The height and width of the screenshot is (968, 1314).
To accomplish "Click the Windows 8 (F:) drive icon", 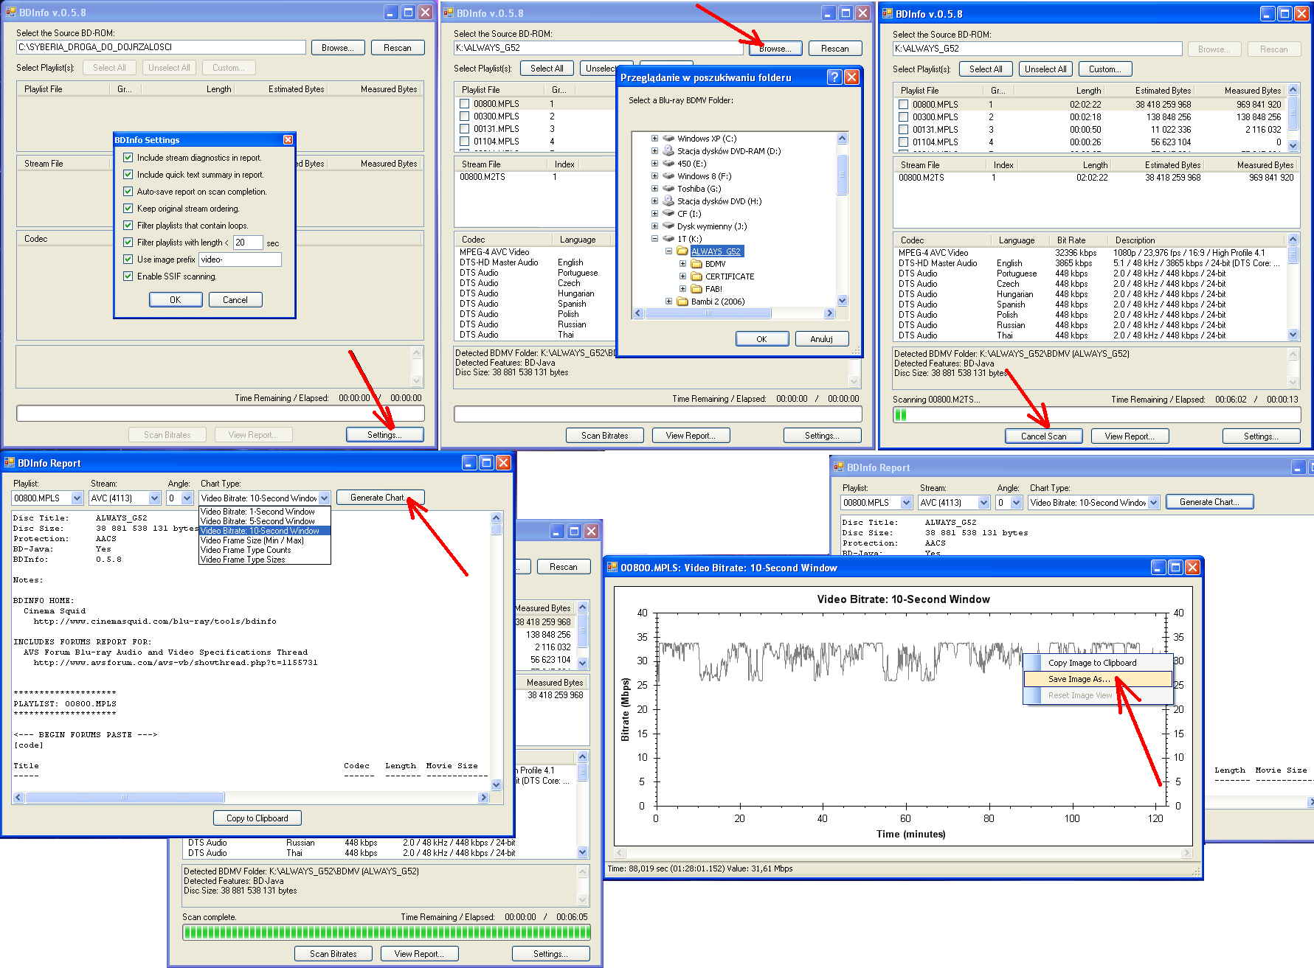I will [x=668, y=176].
